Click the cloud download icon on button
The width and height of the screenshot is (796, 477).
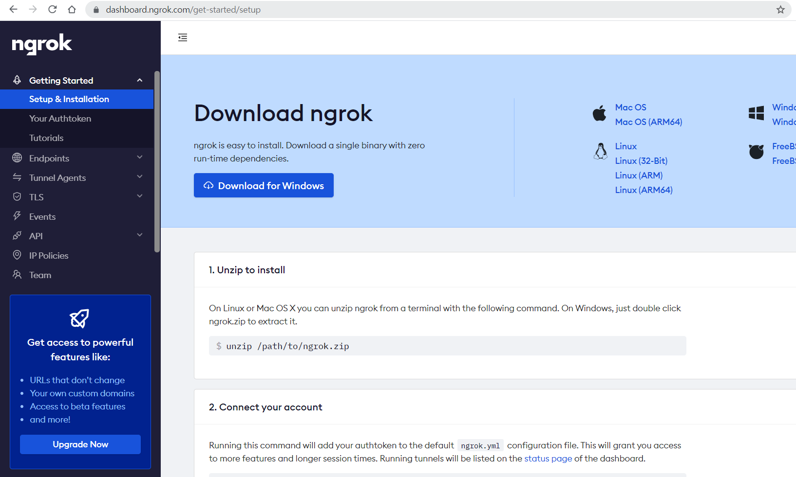pos(208,185)
